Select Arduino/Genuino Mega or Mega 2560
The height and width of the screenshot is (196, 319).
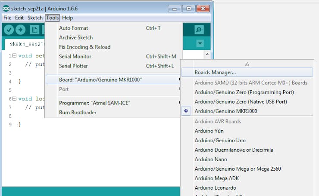click(247, 169)
